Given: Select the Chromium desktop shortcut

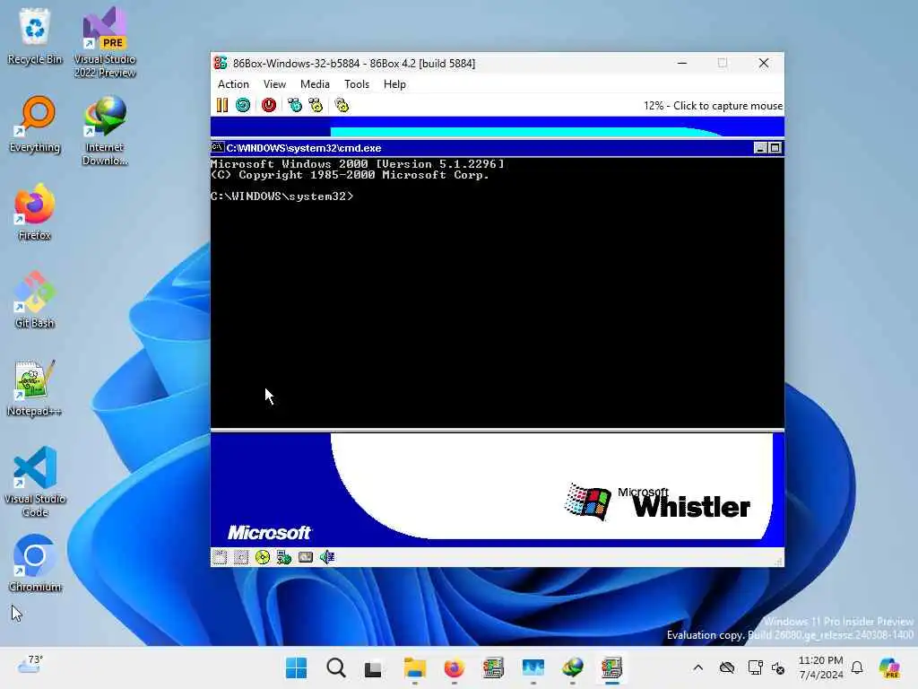Looking at the screenshot, I should coord(35,563).
